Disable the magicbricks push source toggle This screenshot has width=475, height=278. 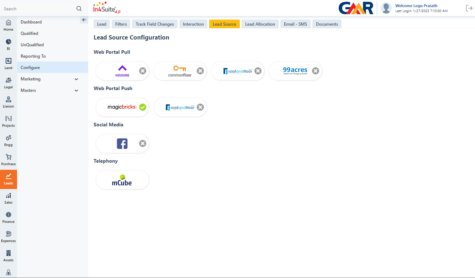(x=143, y=107)
